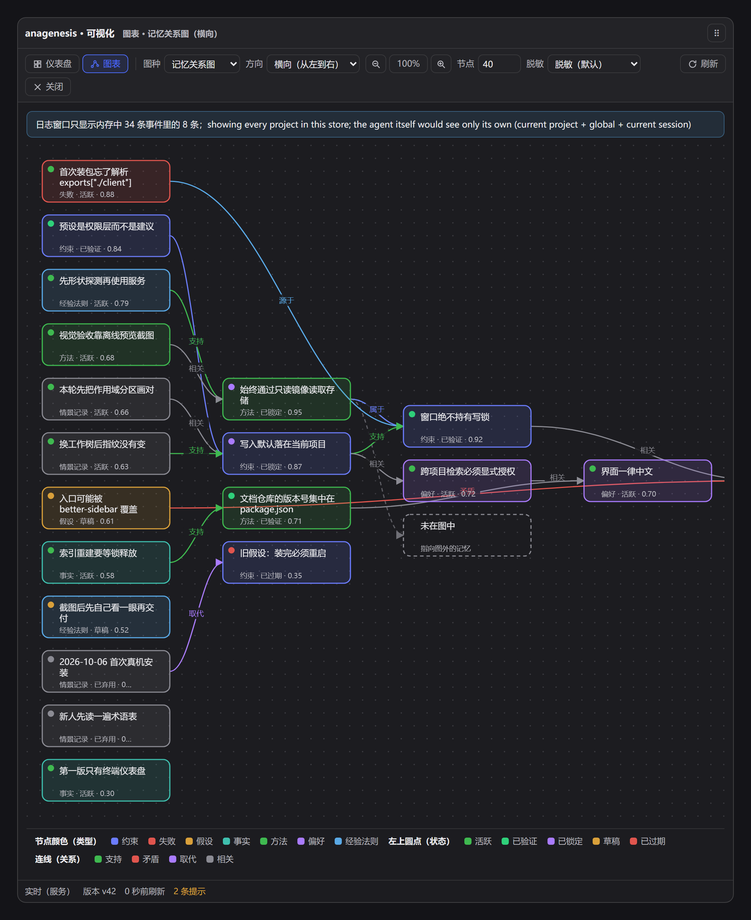Switch to the 仪表盘 dashboard tab
Image resolution: width=751 pixels, height=920 pixels.
pyautogui.click(x=53, y=64)
